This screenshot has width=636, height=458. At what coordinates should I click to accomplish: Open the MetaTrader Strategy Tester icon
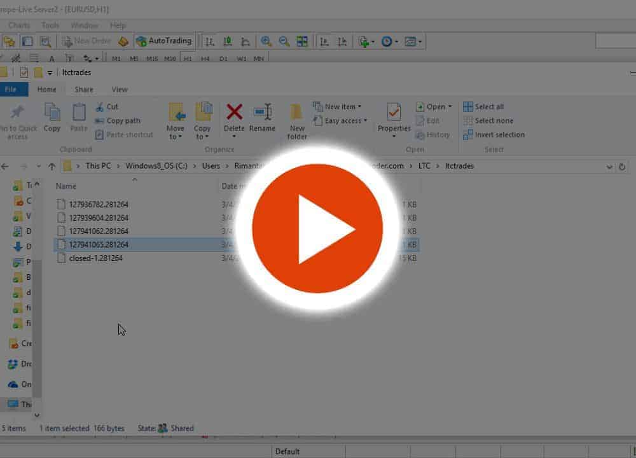pos(45,41)
